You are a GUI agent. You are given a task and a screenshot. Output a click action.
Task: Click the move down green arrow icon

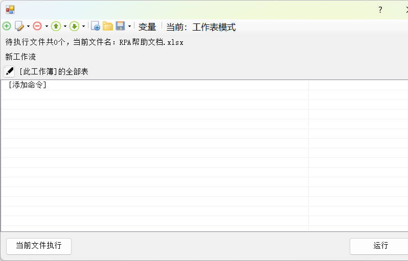click(x=74, y=27)
